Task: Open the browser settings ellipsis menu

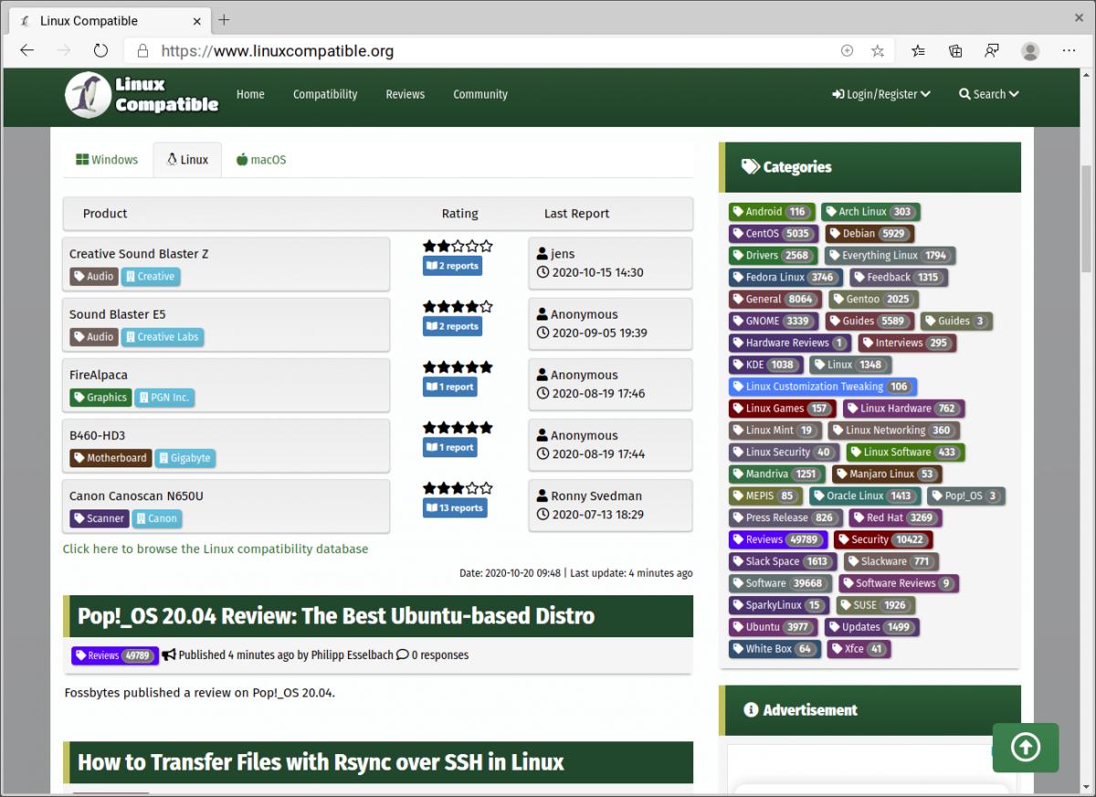Action: pos(1069,51)
